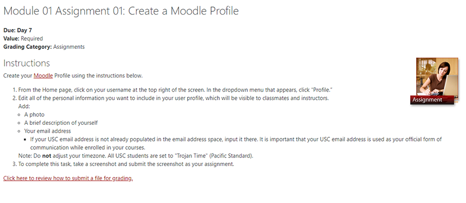Screen dimensions: 466x203
Task: Click the A photo bullet item
Action: (34, 115)
